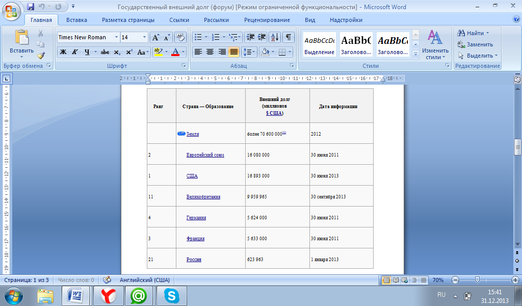Open the font name dropdown
Viewport: 522px width, 306px height.
pos(116,37)
